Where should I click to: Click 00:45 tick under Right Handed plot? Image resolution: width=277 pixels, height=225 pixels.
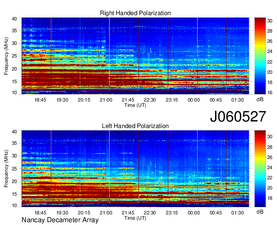(x=216, y=100)
